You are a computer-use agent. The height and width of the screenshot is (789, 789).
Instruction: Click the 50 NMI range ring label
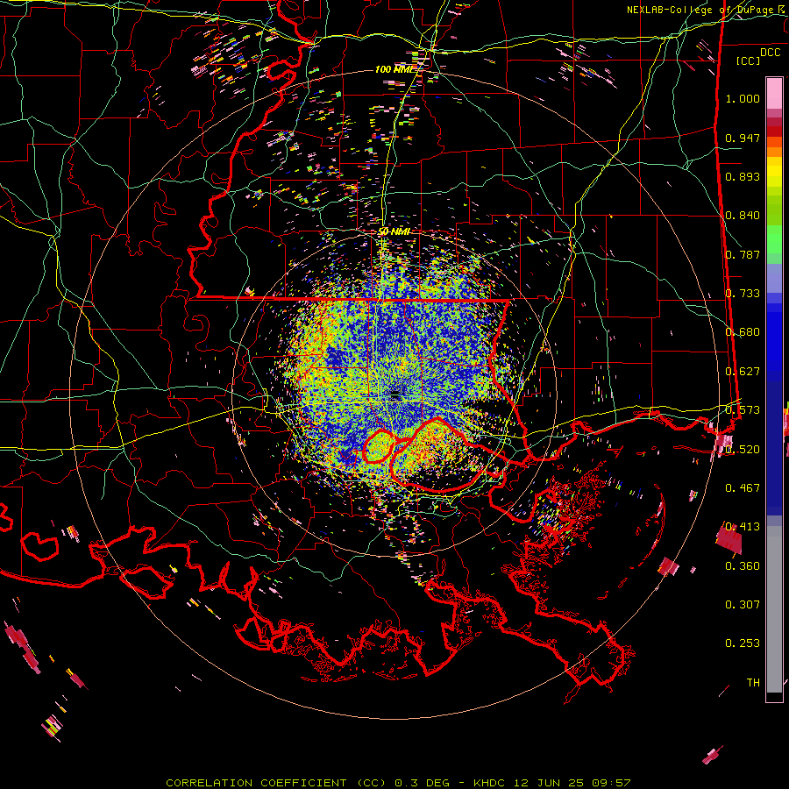(x=394, y=232)
